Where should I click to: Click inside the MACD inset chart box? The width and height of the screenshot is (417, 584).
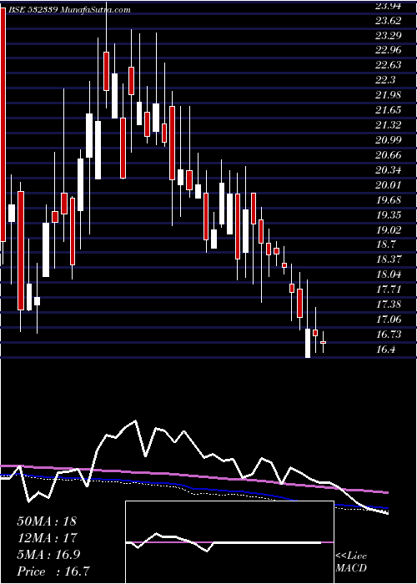pyautogui.click(x=229, y=542)
